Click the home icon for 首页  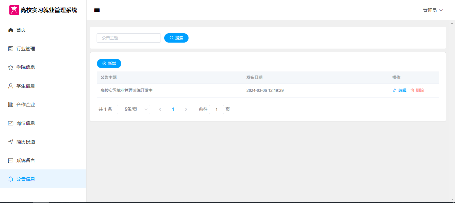point(11,30)
